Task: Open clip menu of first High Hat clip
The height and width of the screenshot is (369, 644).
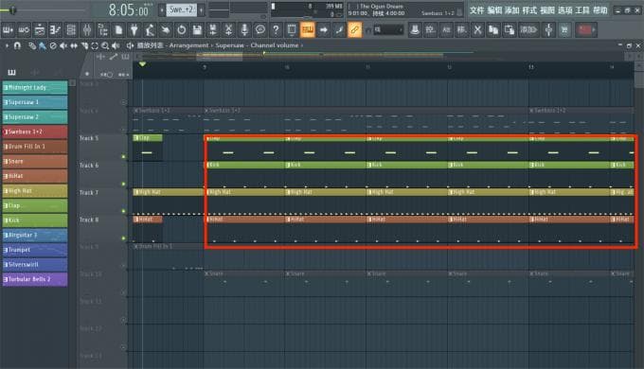Action: point(136,192)
